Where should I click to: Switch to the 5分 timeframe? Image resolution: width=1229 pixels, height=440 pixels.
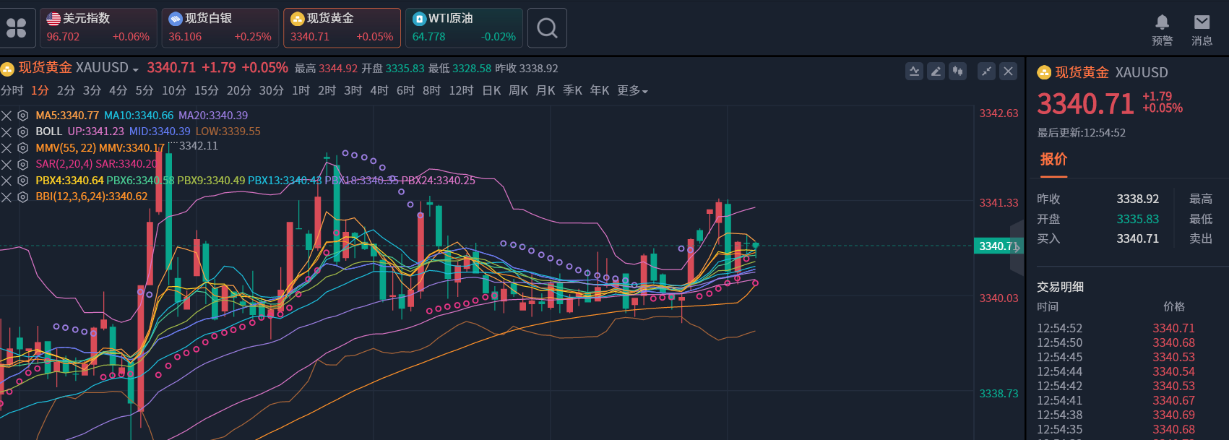(145, 91)
